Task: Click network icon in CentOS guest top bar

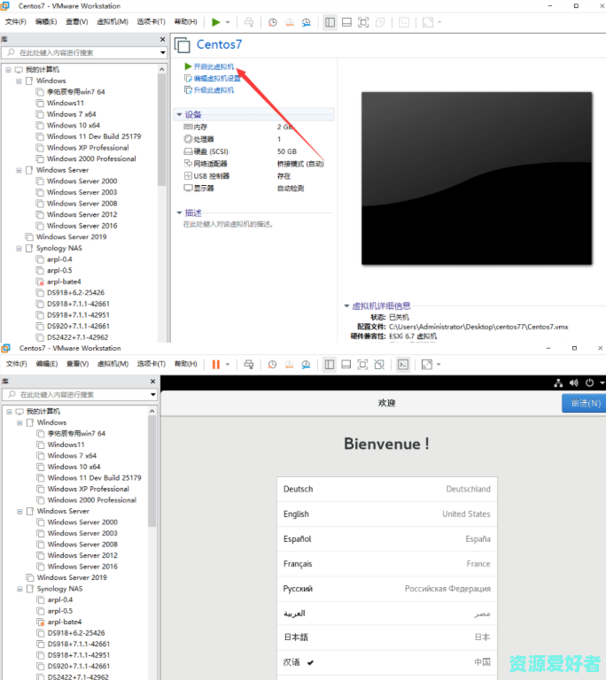Action: [x=558, y=382]
